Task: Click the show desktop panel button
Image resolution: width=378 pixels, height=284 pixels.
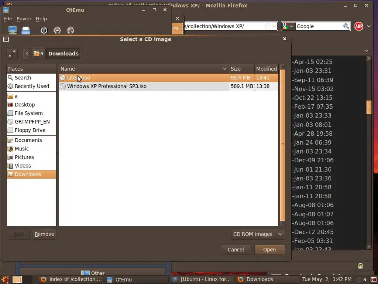Action: click(17, 280)
